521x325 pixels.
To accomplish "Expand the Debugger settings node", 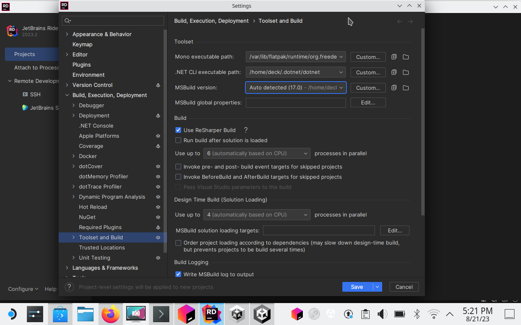I will [74, 105].
